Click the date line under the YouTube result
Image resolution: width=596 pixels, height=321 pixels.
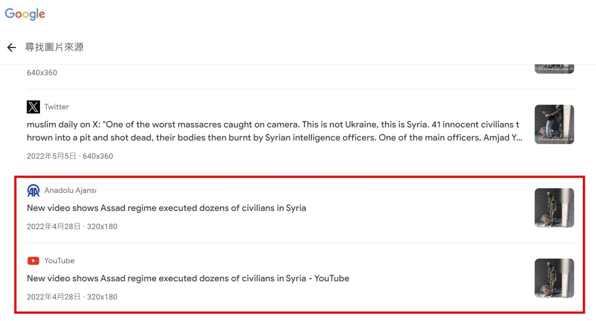point(72,297)
